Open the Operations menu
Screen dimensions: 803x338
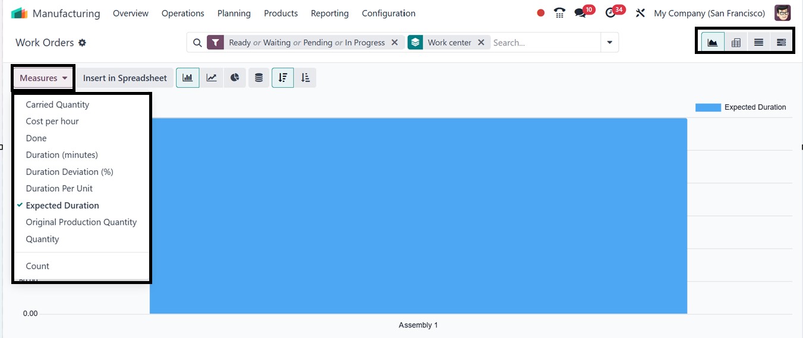182,13
